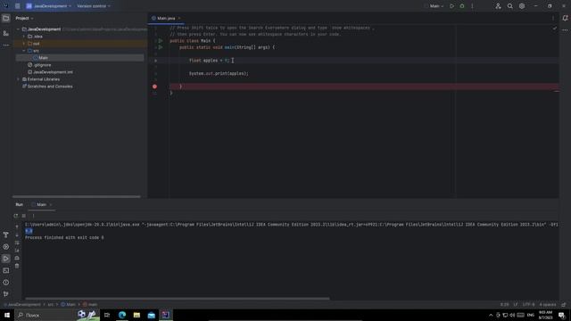Run Main with the top toolbar play icon
This screenshot has width=571, height=321.
pos(452,6)
